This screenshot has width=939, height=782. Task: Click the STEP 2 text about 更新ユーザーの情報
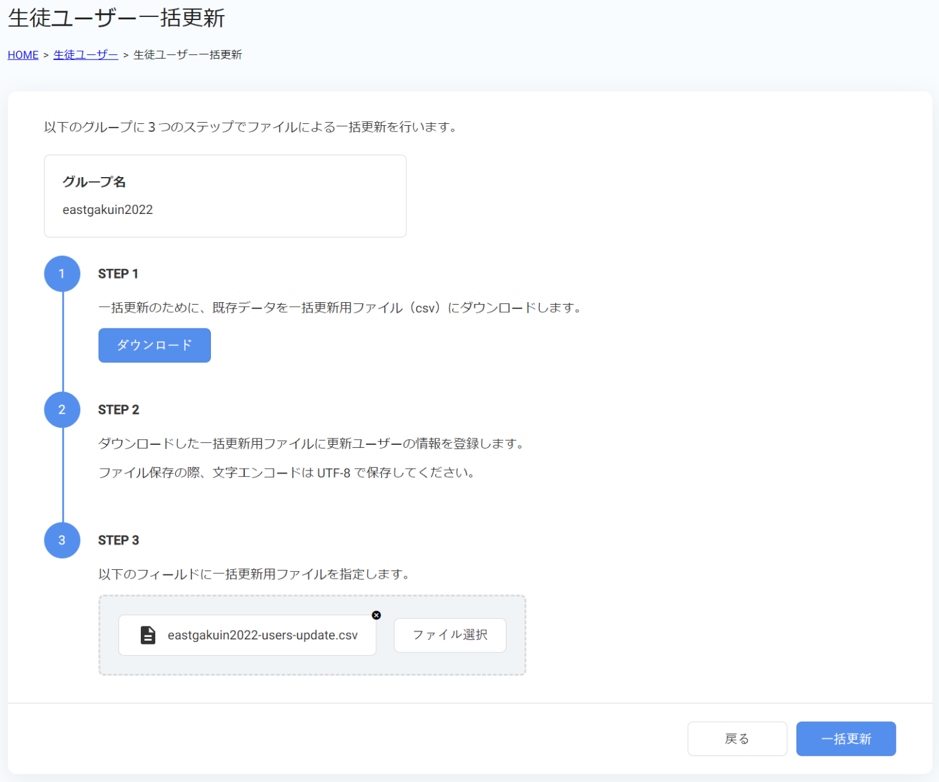point(313,444)
